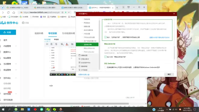Expand 互动管理 chevron in left sidebar
Viewport: 199px width, 112px height.
point(16,64)
